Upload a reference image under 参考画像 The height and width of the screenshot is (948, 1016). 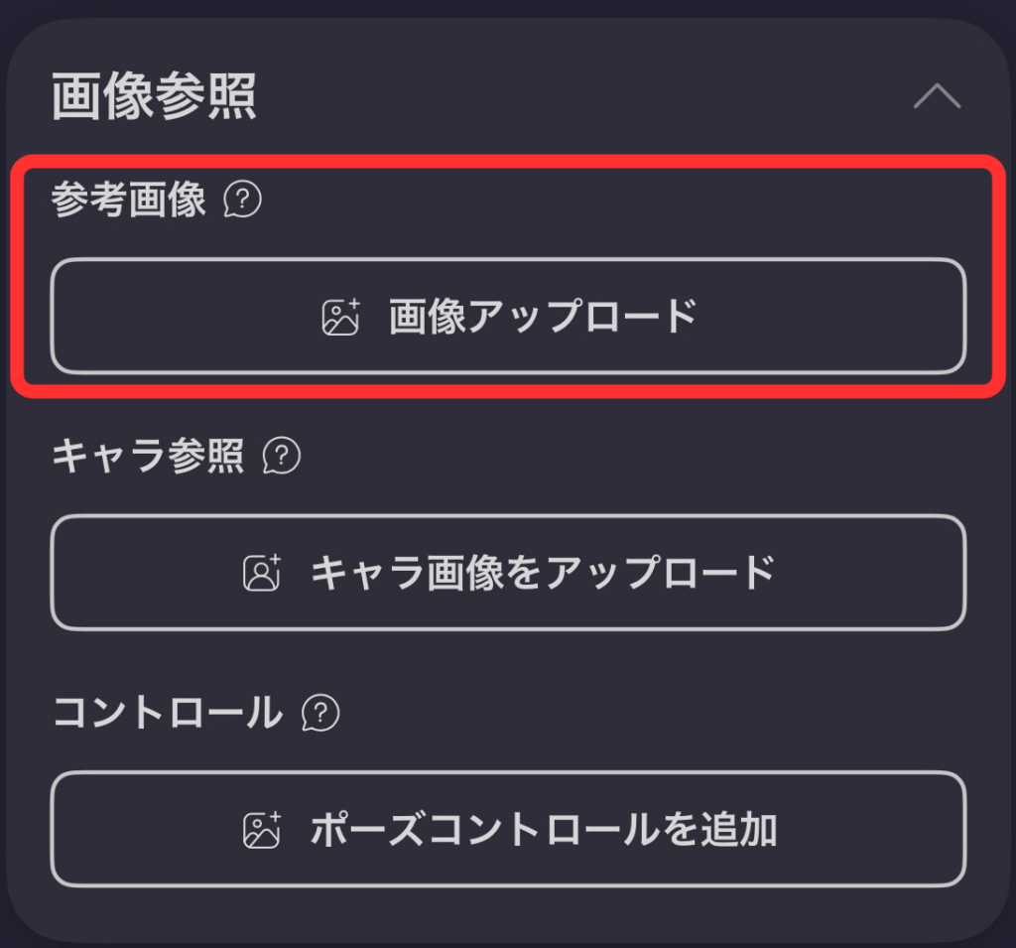[x=508, y=317]
